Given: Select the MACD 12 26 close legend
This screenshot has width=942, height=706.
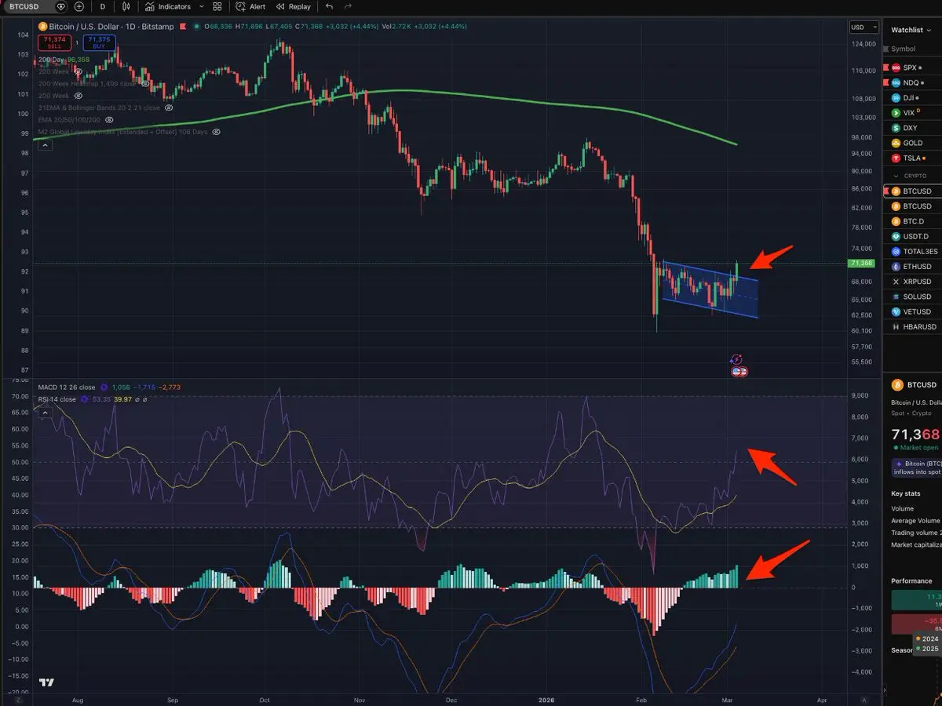Looking at the screenshot, I should (x=66, y=388).
